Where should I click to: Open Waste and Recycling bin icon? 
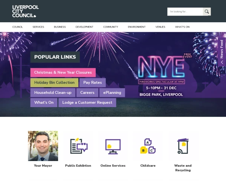tap(183, 146)
